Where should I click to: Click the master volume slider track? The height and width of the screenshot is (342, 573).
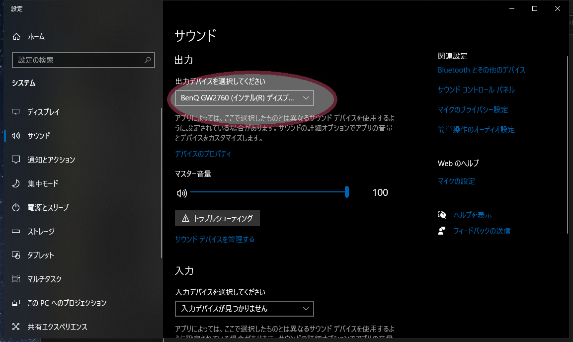(x=268, y=192)
